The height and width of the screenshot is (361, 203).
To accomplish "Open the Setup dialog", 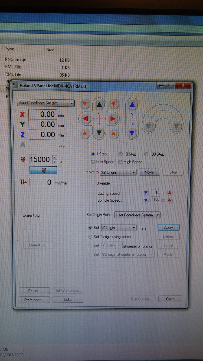I will (x=34, y=291).
